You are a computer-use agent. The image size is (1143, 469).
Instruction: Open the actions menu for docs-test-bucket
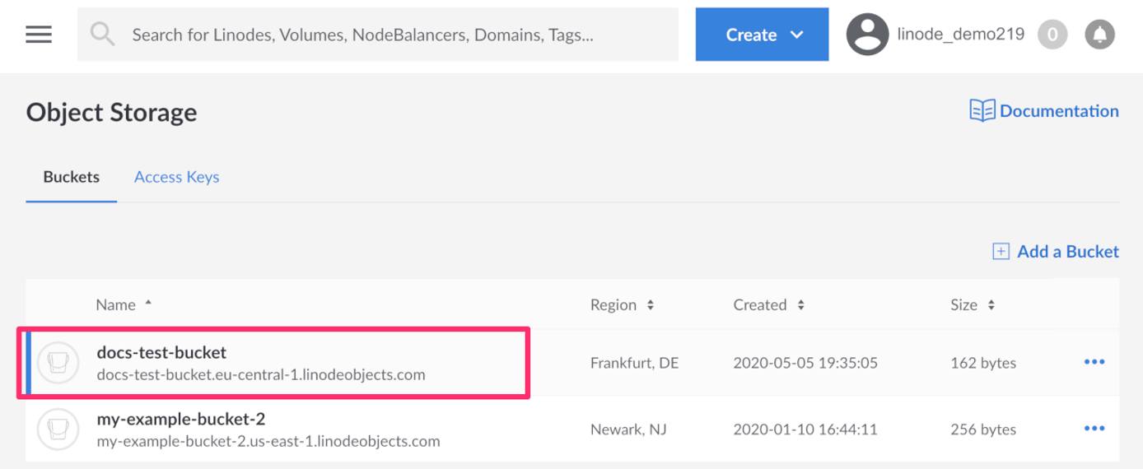(x=1094, y=362)
